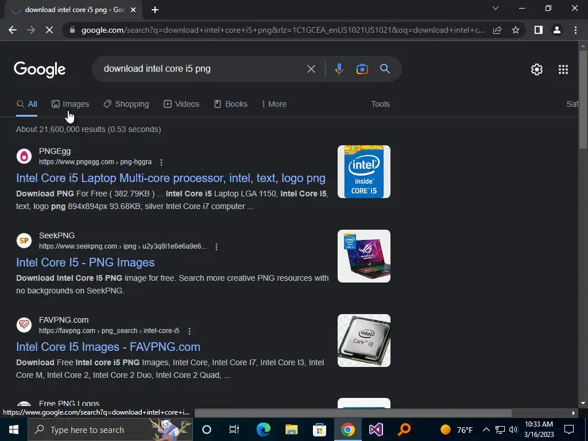Submit search with the magnifier icon

[x=385, y=69]
